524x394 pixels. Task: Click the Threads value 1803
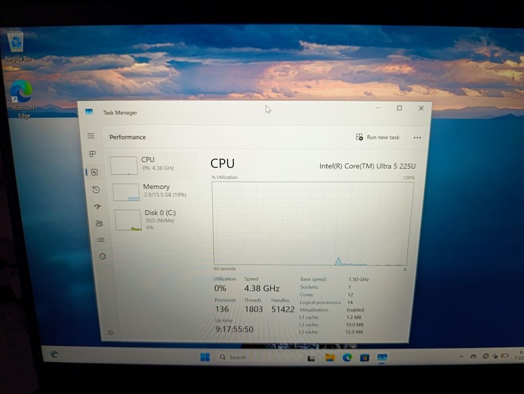pos(254,309)
